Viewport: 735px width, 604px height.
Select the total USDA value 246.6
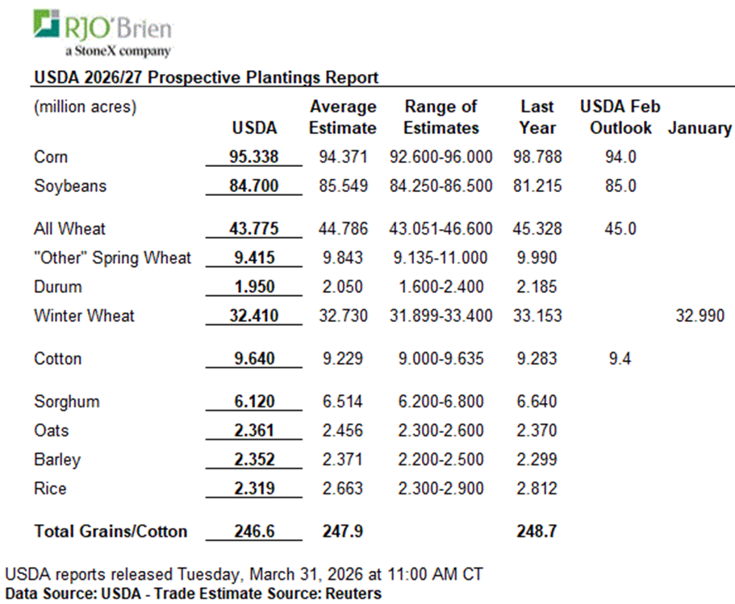pyautogui.click(x=253, y=531)
